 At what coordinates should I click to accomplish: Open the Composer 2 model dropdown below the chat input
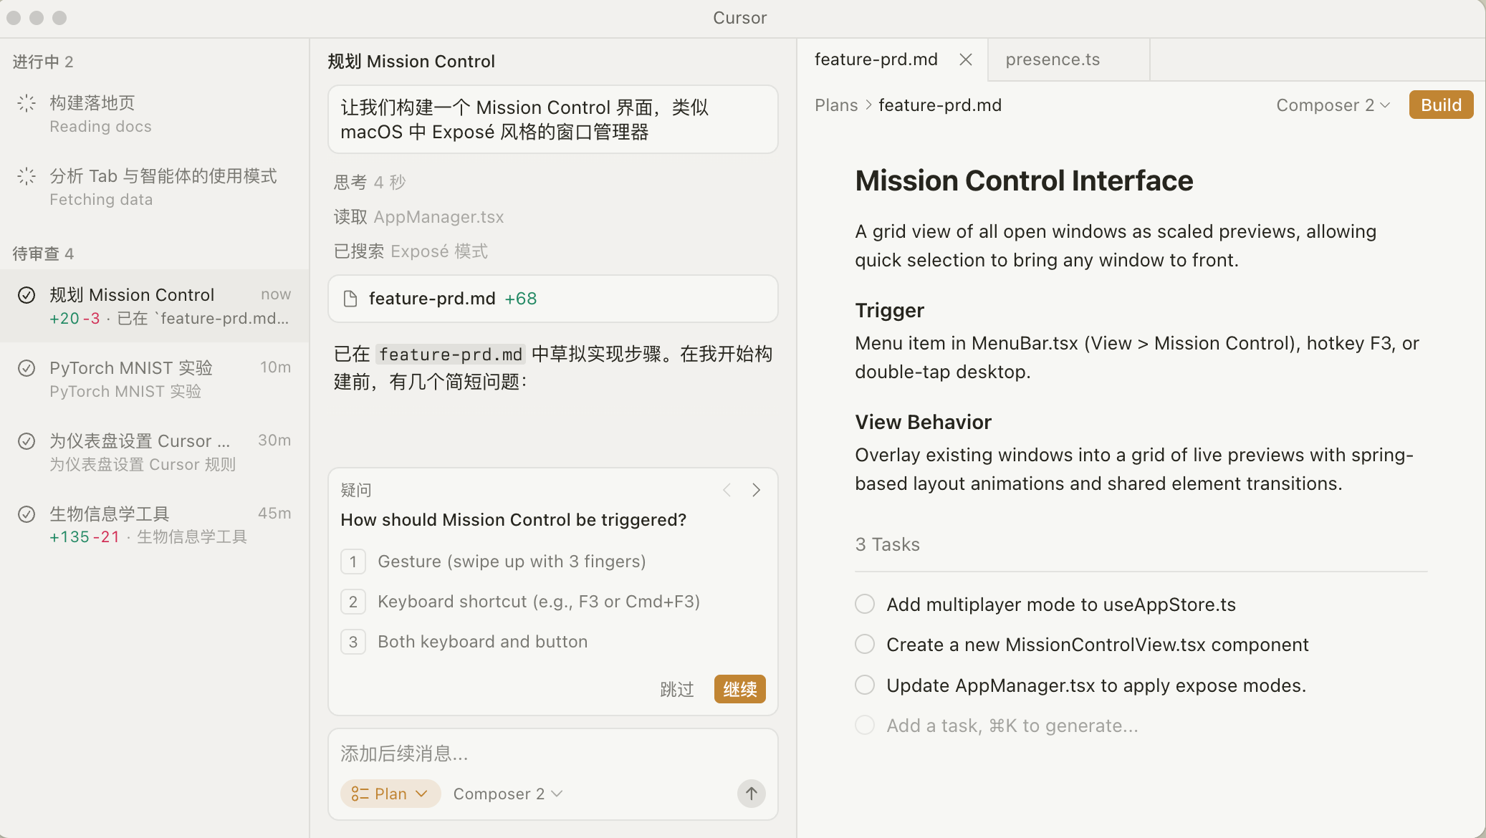(x=508, y=794)
